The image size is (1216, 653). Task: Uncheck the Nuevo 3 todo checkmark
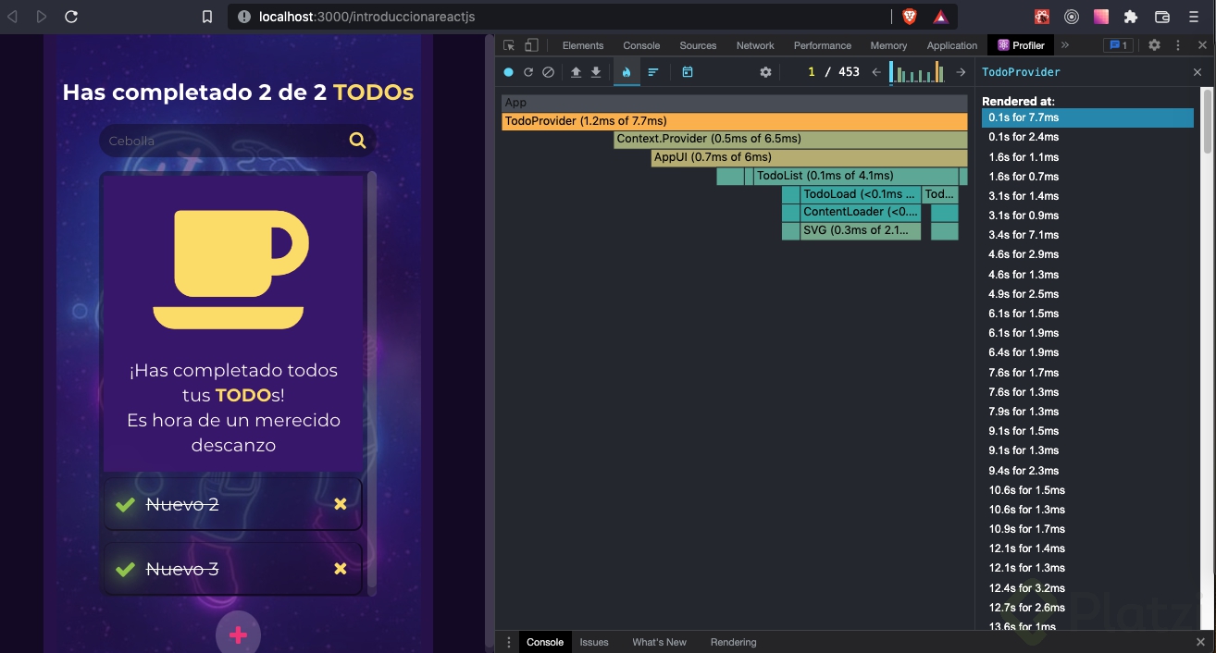(125, 569)
